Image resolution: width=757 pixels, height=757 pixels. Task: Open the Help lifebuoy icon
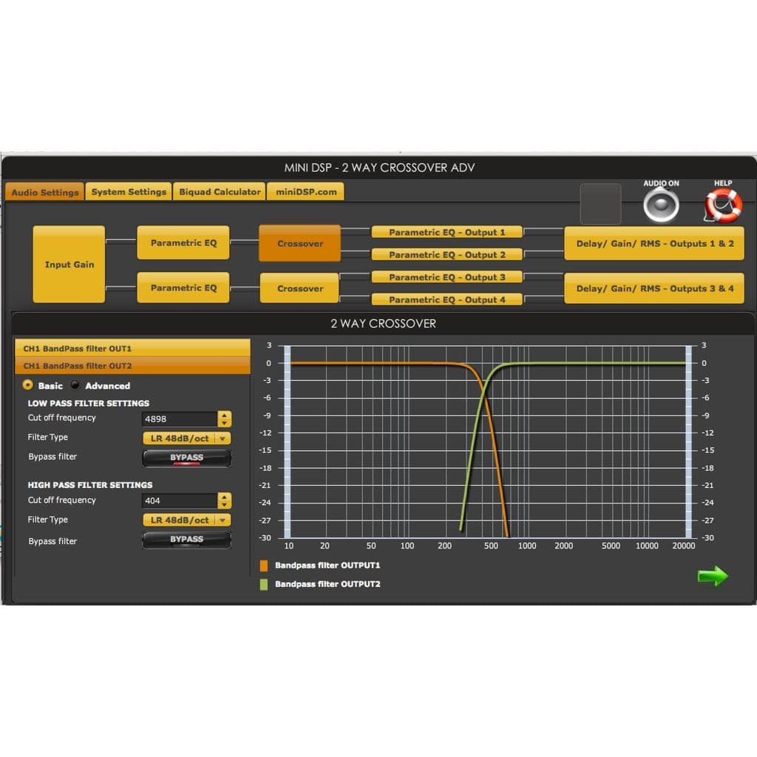(x=723, y=206)
